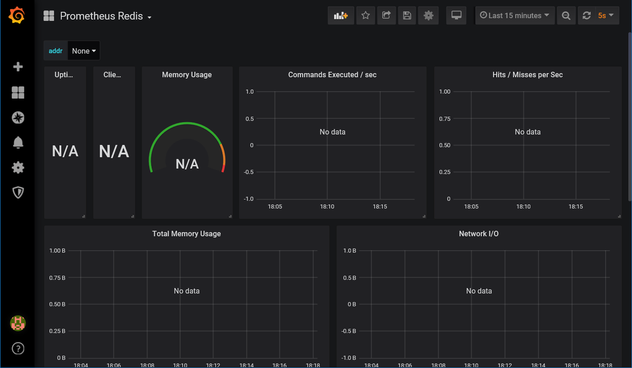
Task: Click the page vertical scrollbar
Action: pos(629,116)
